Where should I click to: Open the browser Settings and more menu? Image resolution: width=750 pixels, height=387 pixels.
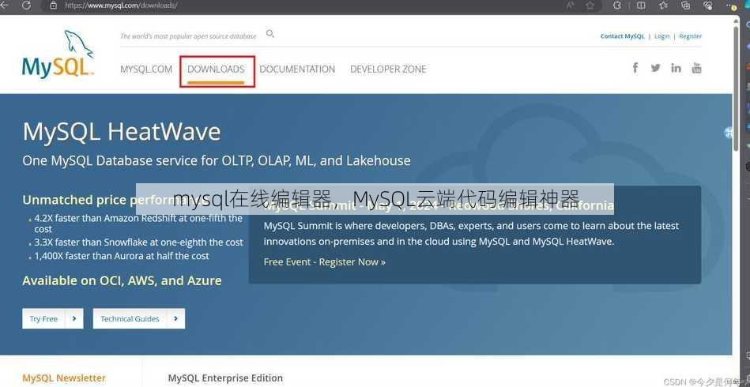coord(732,6)
